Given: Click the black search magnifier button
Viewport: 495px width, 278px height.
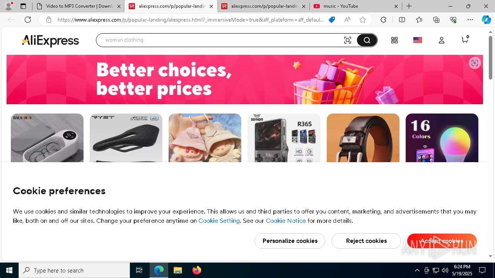Looking at the screenshot, I should pos(367,40).
